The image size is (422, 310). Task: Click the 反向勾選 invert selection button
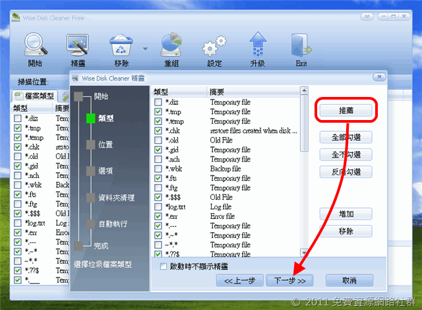click(346, 171)
